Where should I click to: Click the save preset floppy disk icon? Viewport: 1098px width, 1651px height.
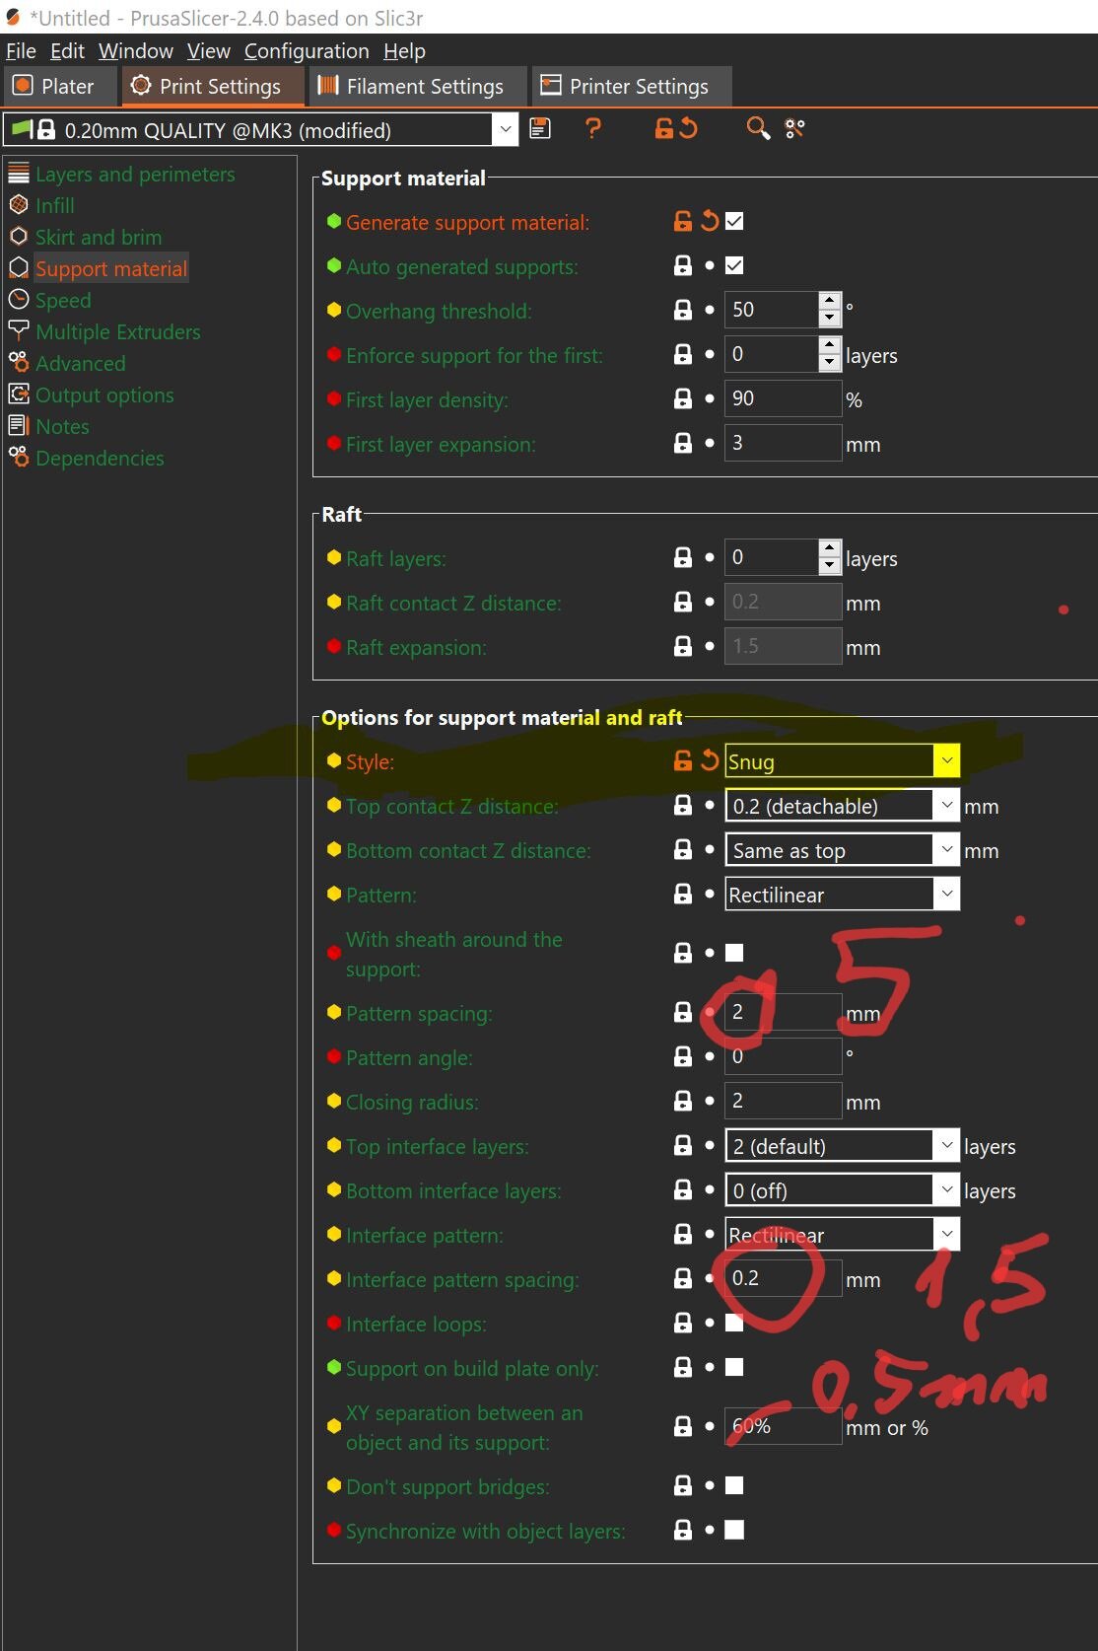click(540, 128)
